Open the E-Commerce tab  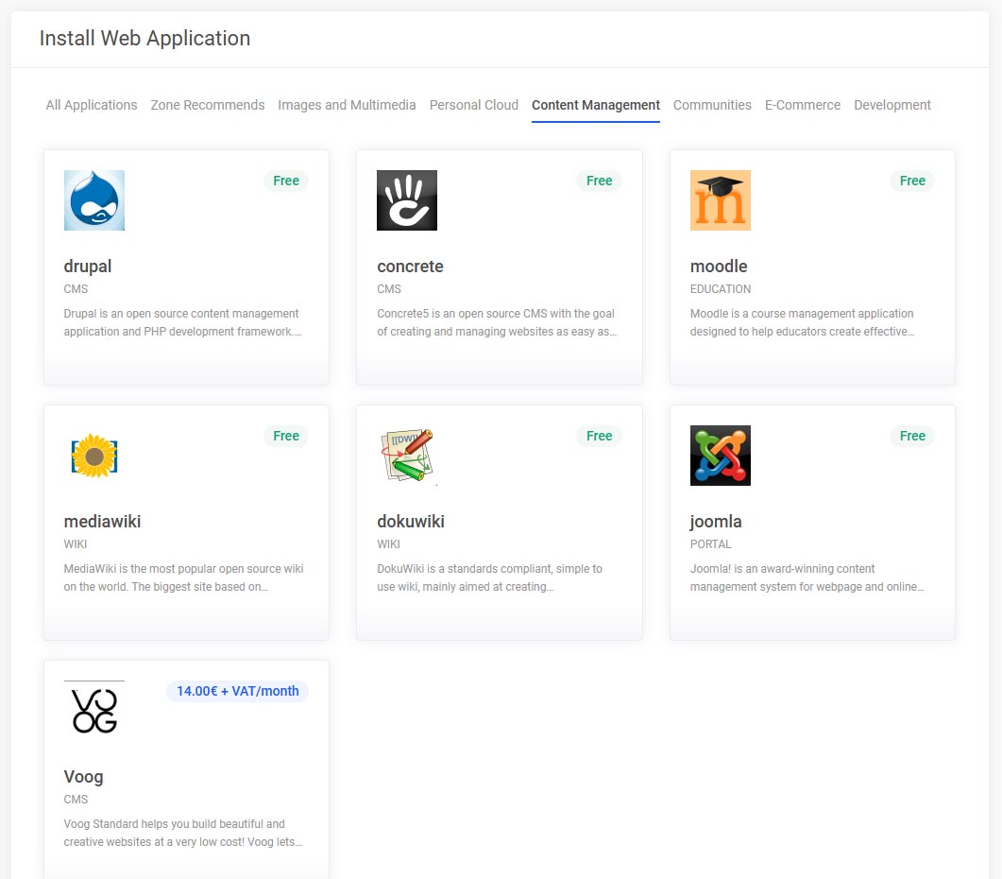pos(802,105)
